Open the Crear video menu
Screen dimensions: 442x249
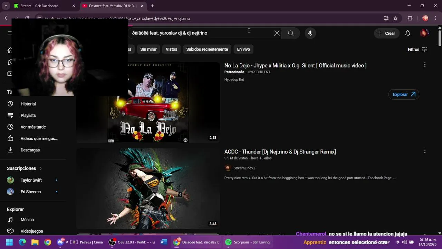[x=386, y=33]
